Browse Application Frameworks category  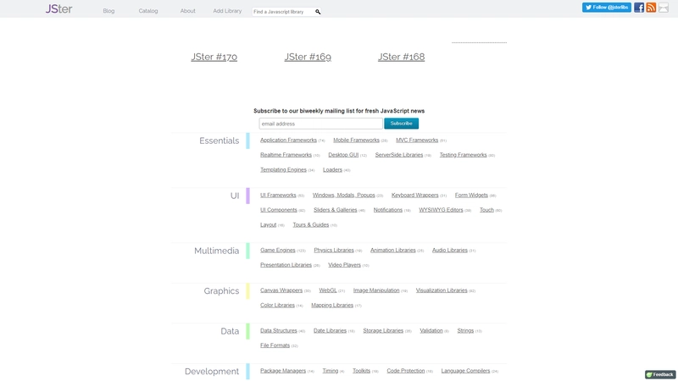288,141
